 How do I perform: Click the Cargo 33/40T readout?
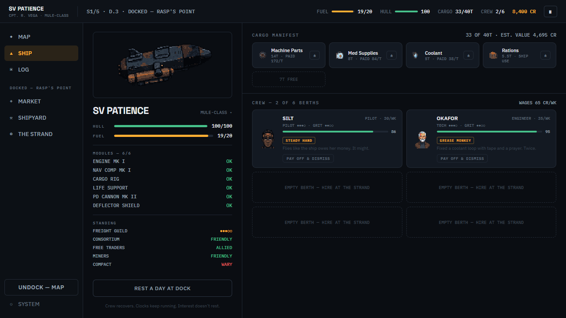pos(455,11)
